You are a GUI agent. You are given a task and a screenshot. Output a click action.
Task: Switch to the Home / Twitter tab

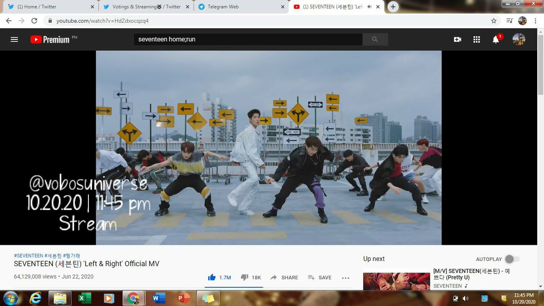50,7
